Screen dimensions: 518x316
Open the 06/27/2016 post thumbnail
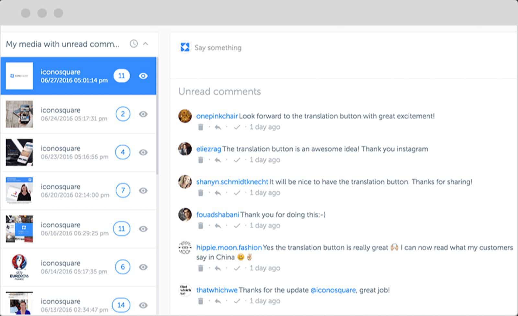(x=19, y=76)
